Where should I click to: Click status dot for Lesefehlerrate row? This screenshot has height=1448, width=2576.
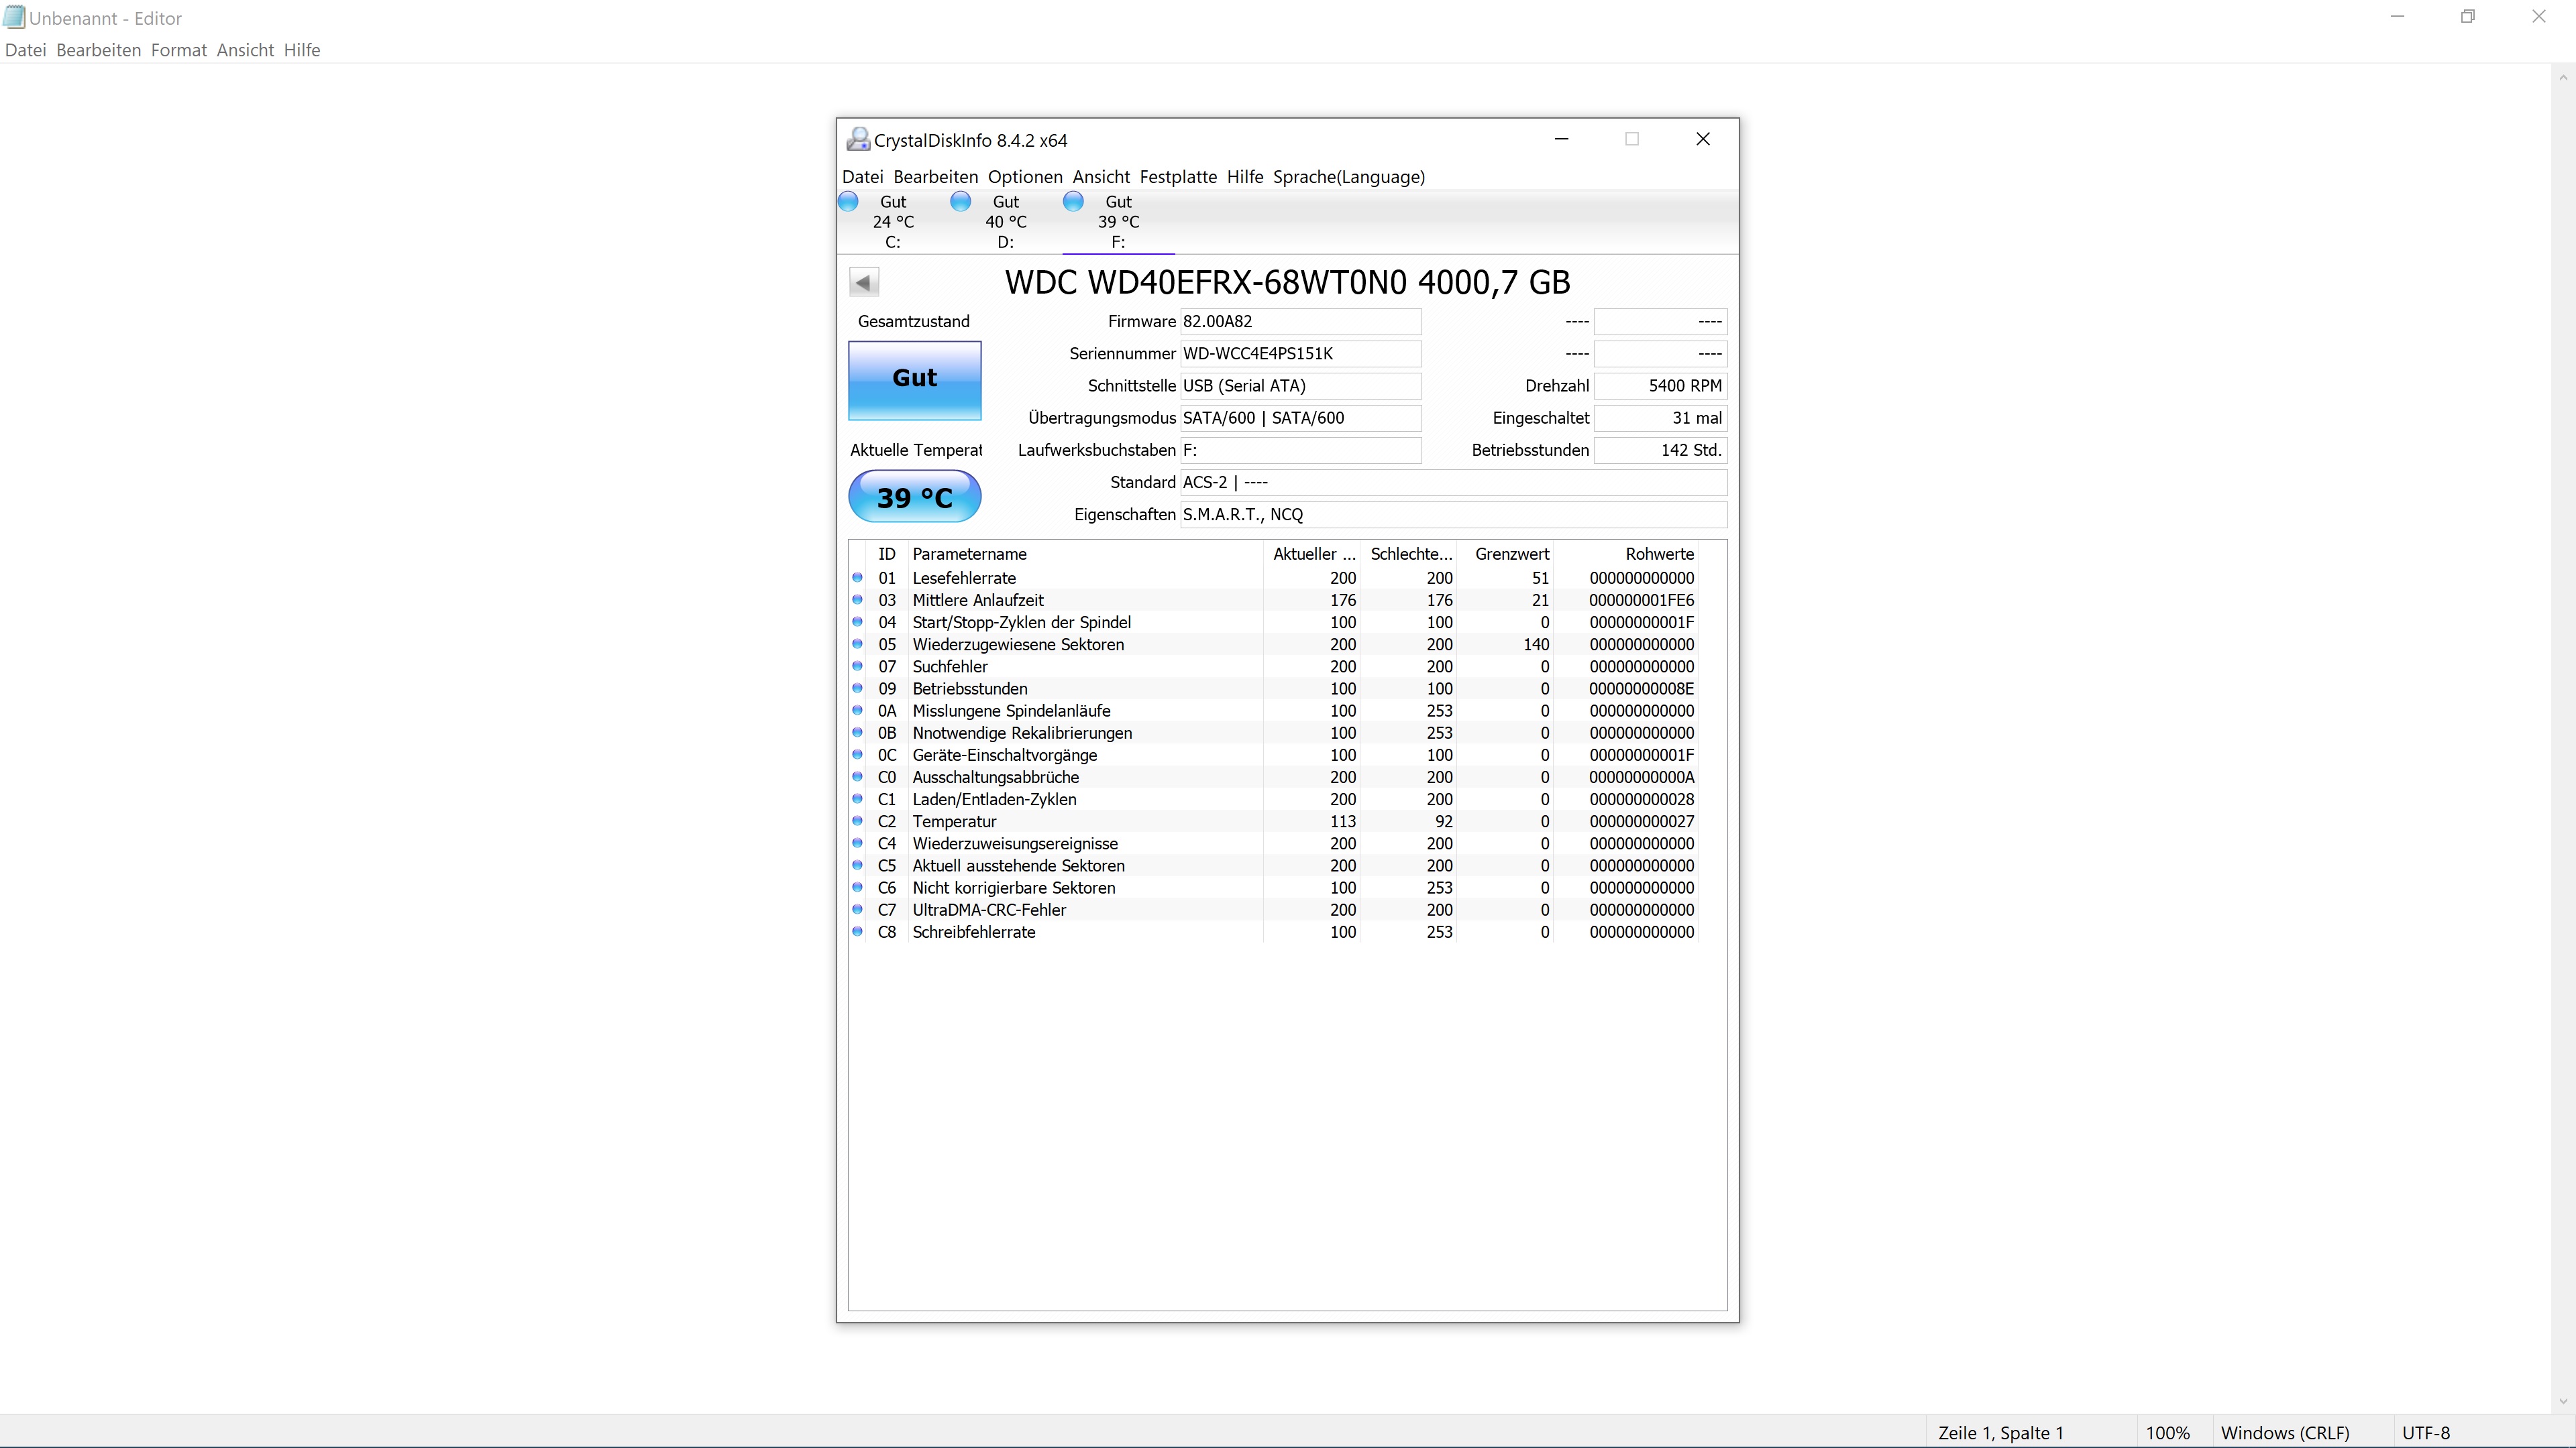point(857,578)
